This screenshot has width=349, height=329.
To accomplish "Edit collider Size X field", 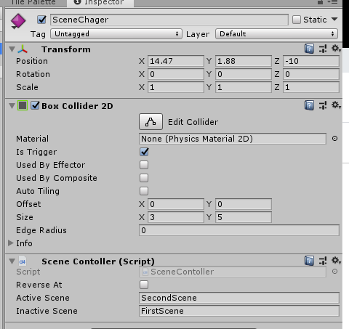I will pos(176,217).
